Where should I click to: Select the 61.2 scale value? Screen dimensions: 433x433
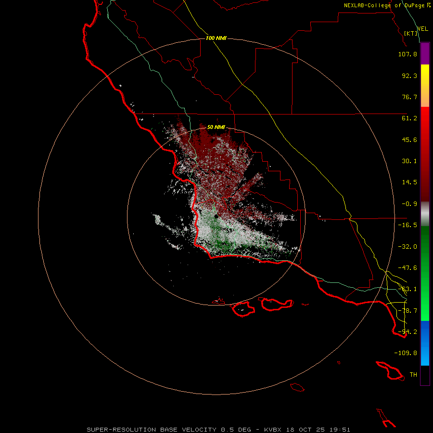(x=409, y=118)
